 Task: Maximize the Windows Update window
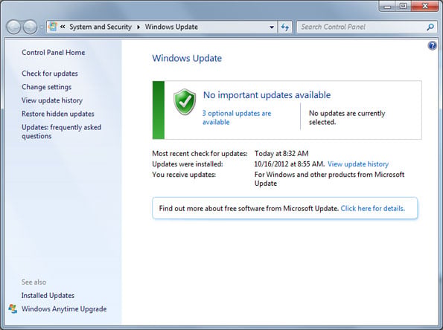click(x=403, y=6)
